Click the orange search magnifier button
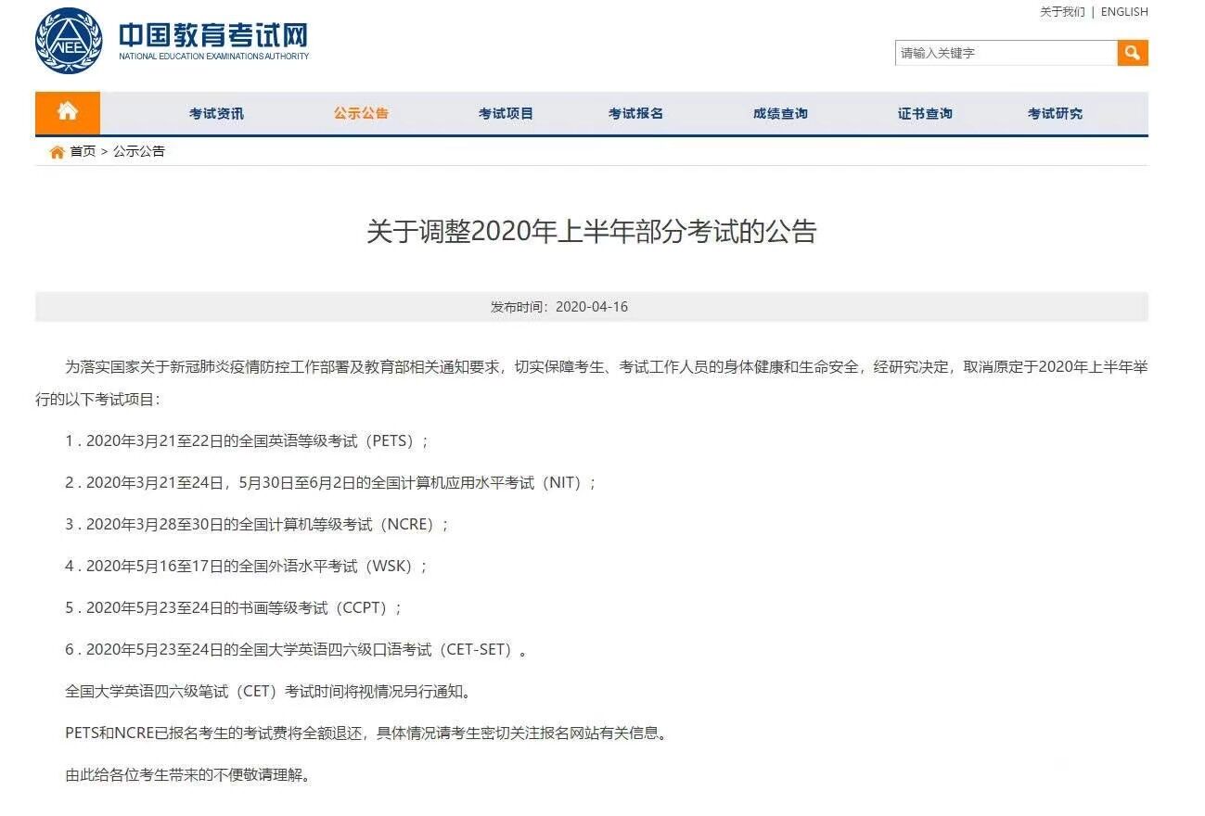Image resolution: width=1205 pixels, height=816 pixels. click(x=1133, y=53)
